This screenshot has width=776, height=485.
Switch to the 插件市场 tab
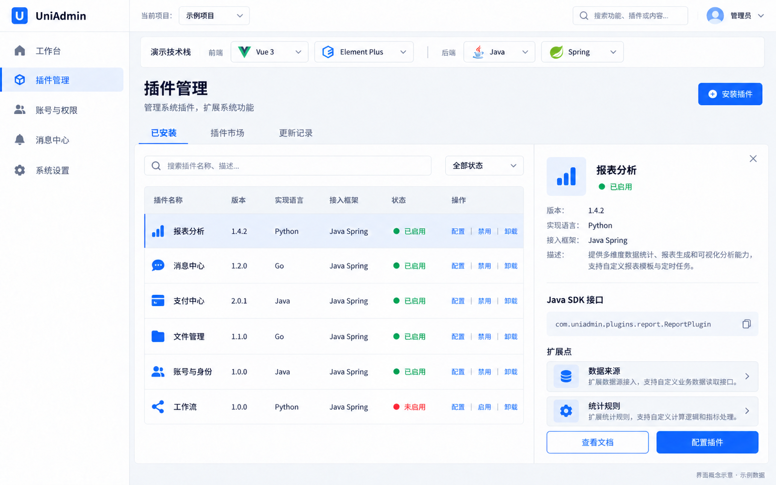227,133
